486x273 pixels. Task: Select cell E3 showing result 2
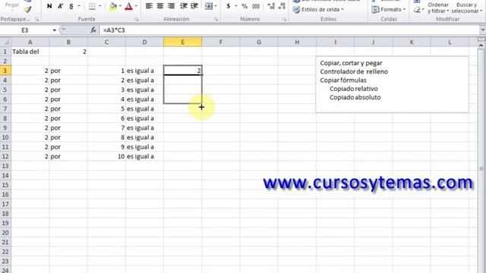pyautogui.click(x=182, y=71)
